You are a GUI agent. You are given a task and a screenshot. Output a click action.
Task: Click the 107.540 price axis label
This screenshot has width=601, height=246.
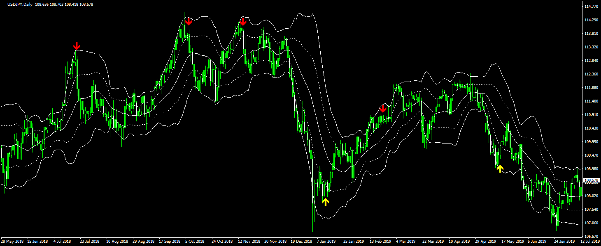pyautogui.click(x=591, y=210)
